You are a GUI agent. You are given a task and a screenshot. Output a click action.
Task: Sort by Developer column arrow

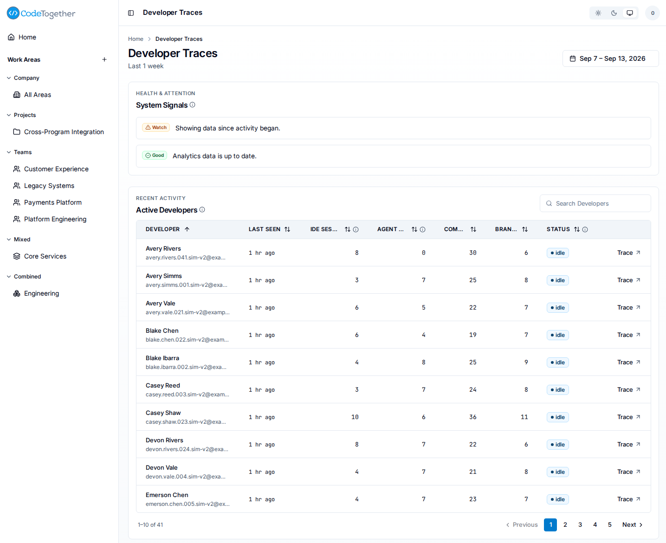pos(187,229)
